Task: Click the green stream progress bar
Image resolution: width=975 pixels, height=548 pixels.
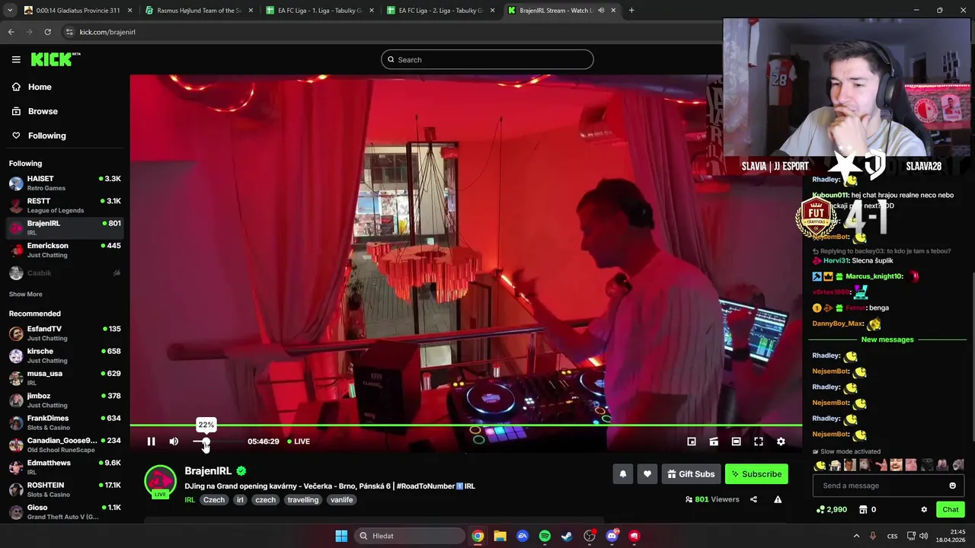Action: (x=465, y=425)
